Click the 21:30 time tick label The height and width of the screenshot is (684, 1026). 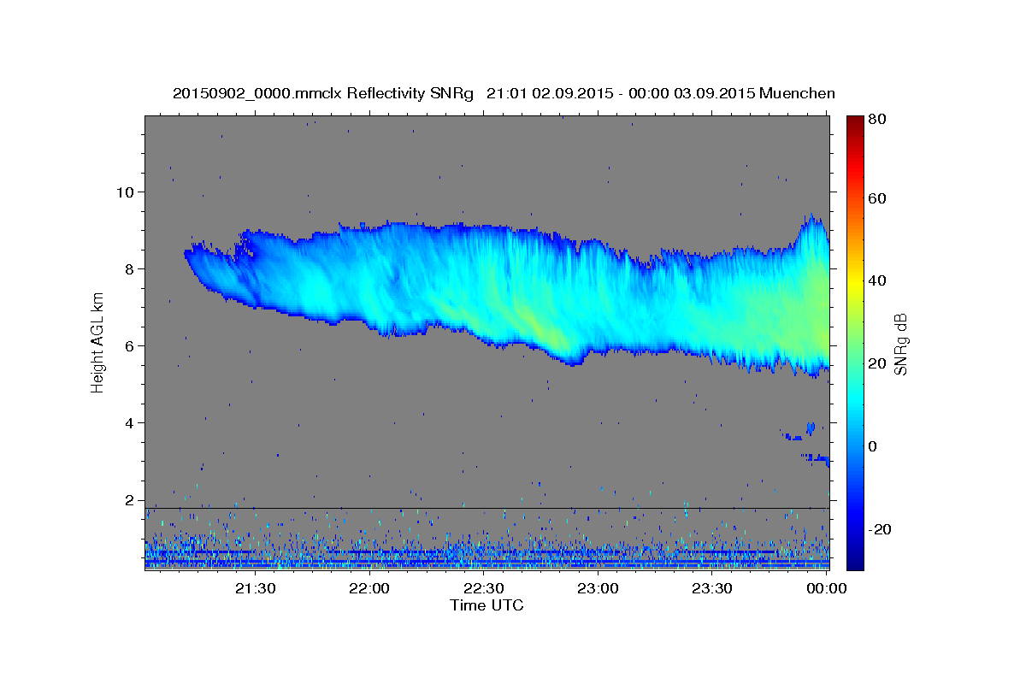[x=256, y=588]
